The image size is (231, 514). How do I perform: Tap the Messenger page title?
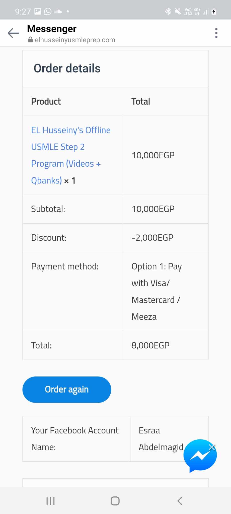pyautogui.click(x=52, y=29)
